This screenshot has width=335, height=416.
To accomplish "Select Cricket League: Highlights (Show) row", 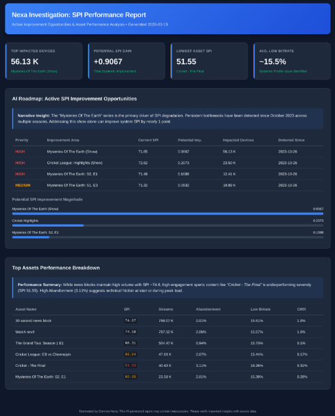I will 168,162.
